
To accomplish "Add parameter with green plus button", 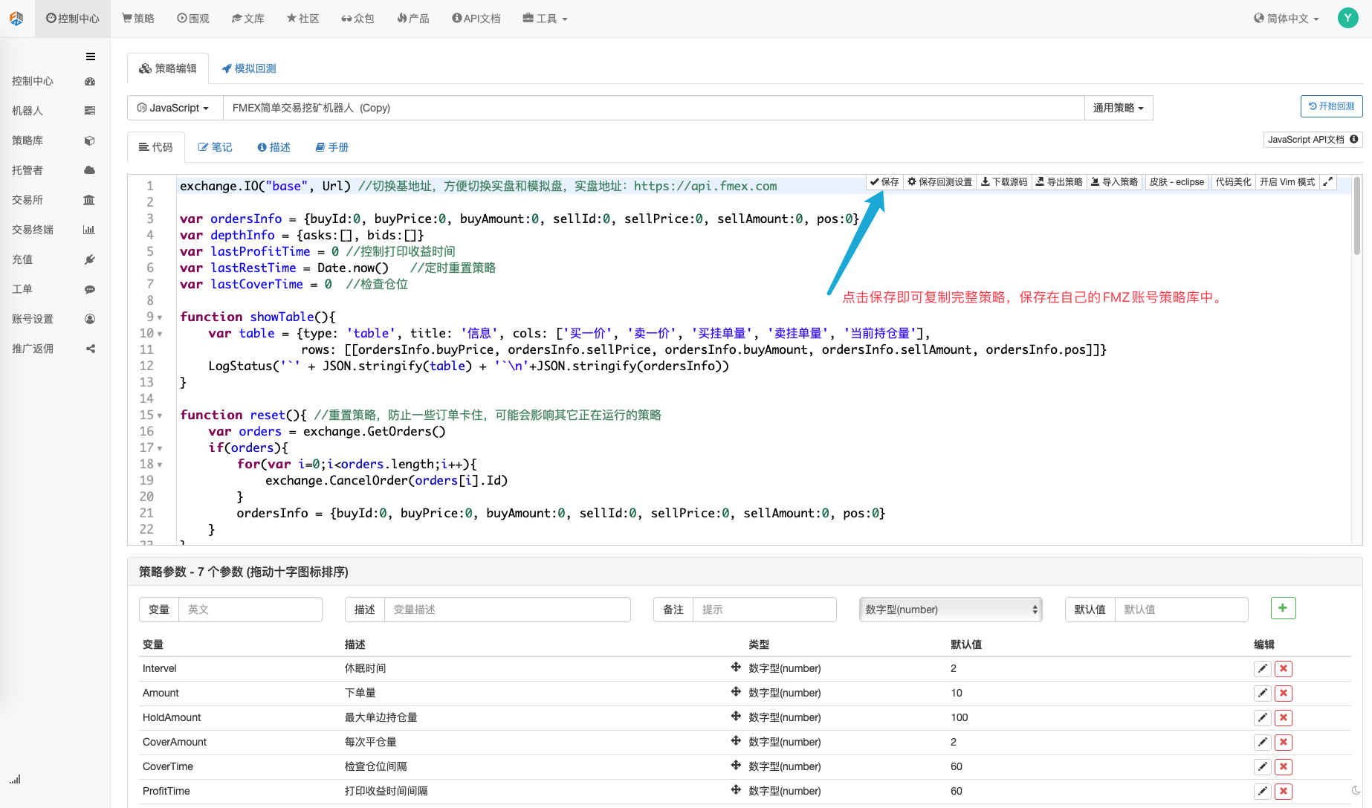I will 1283,608.
